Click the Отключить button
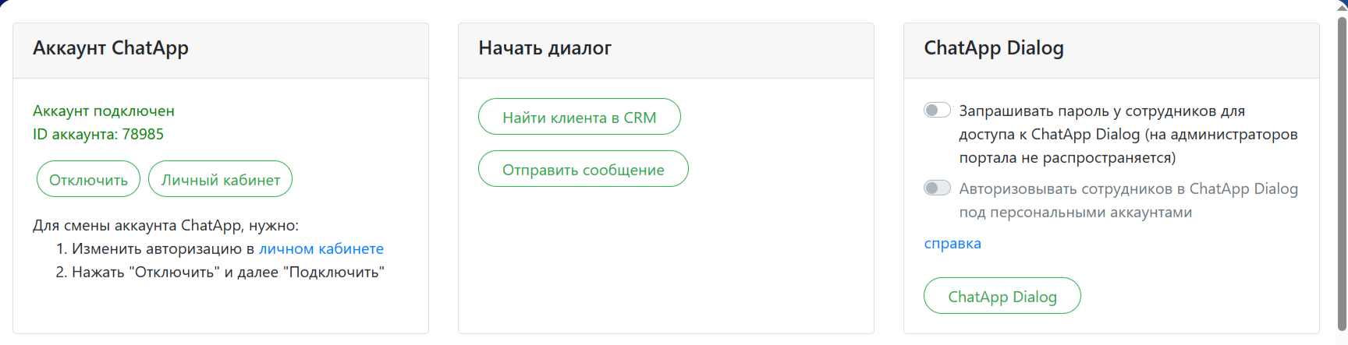 point(88,180)
